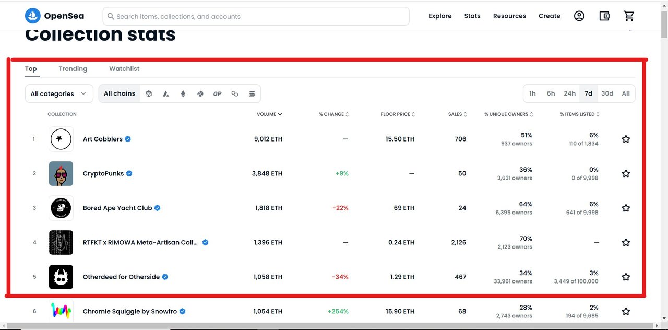Click RTFKT sales count 2,126
668x330 pixels.
(458, 242)
